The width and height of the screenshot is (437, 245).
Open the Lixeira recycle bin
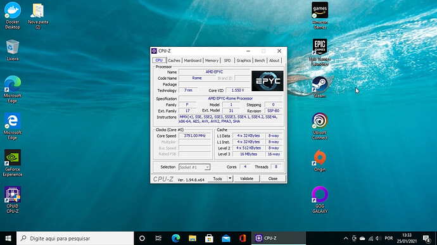click(13, 50)
